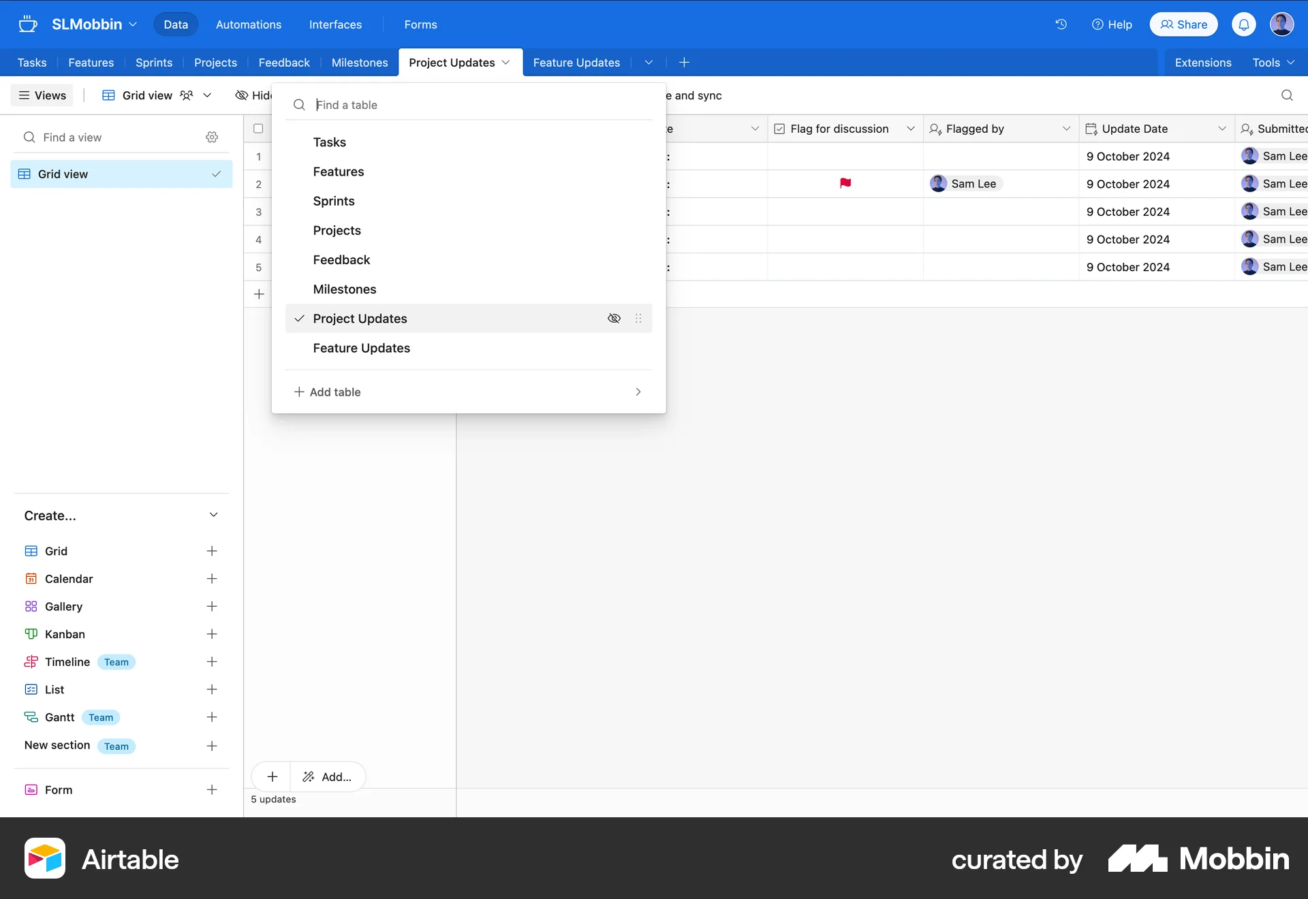Expand the Update Date column menu
This screenshot has width=1308, height=899.
[1222, 128]
